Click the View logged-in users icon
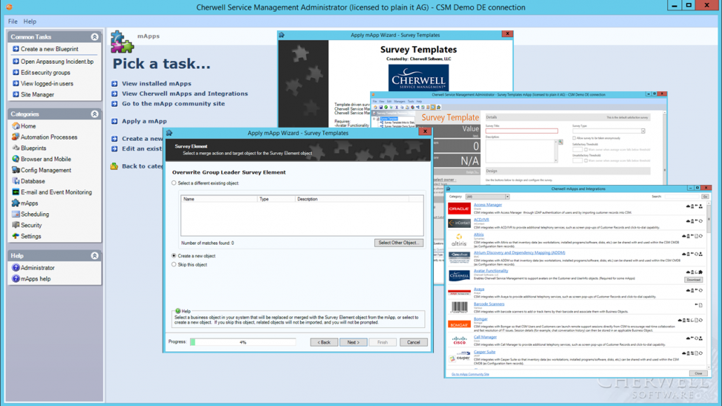 click(15, 83)
